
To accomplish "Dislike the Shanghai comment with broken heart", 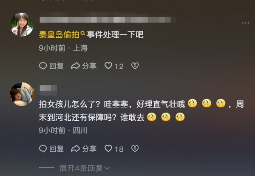I will (x=135, y=66).
